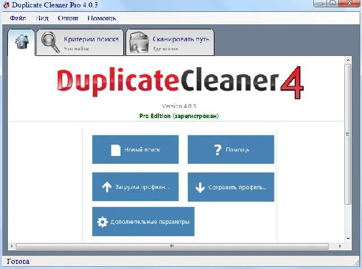
Task: Click the vertical scrollbar up arrow
Action: pos(348,60)
